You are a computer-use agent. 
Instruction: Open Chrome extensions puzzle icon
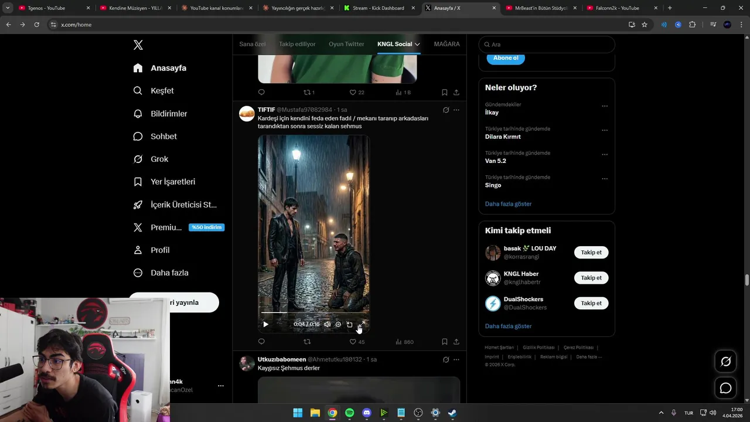click(693, 25)
